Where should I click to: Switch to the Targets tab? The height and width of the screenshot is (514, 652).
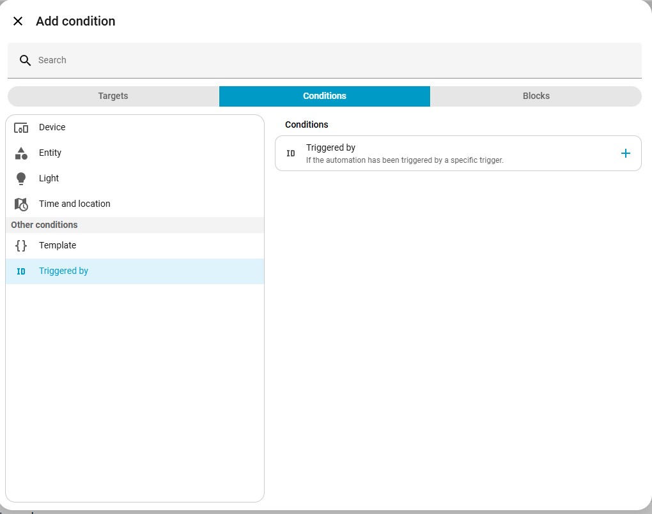[113, 96]
